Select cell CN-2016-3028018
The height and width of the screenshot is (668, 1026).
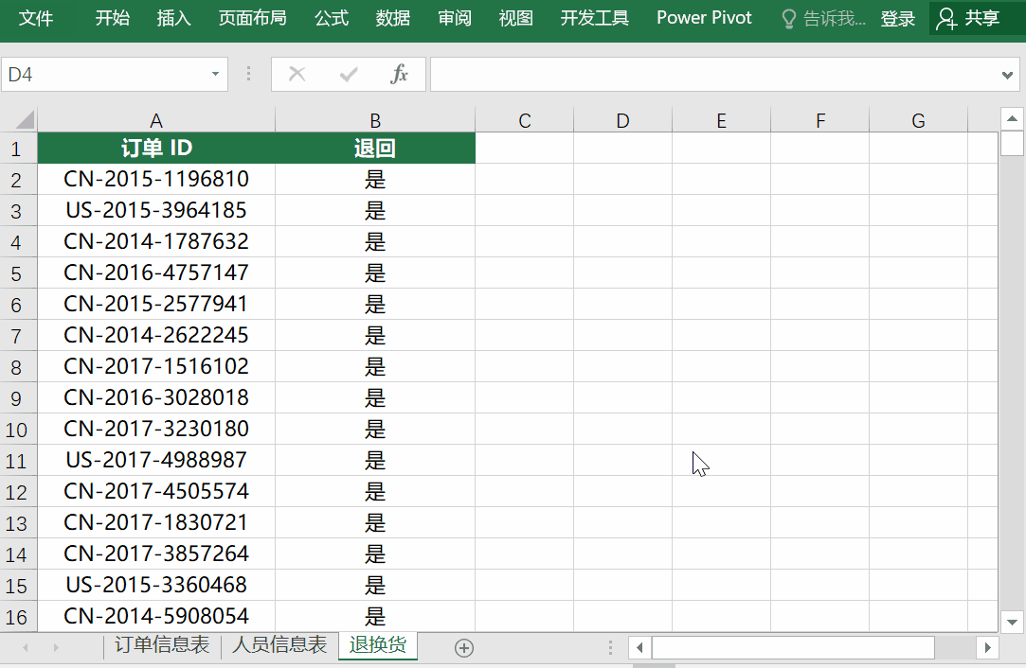point(156,397)
